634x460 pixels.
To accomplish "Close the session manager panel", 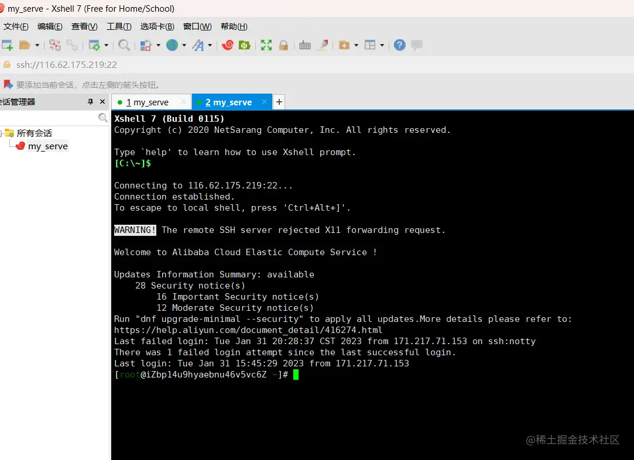I will [x=102, y=102].
